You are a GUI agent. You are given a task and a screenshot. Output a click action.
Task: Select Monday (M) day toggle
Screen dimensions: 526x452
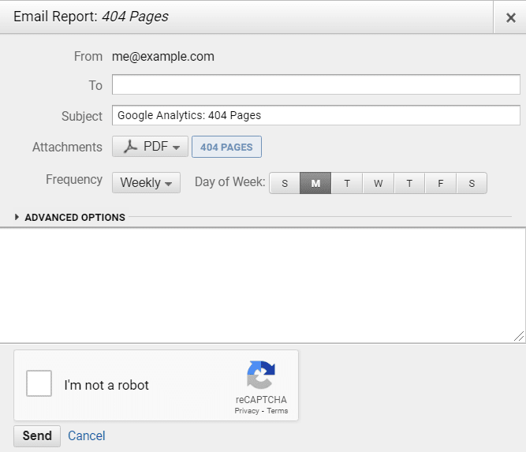pyautogui.click(x=315, y=183)
